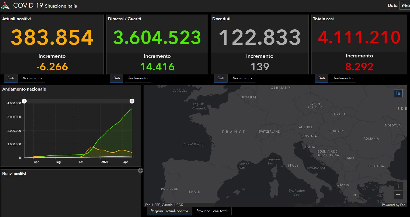The width and height of the screenshot is (410, 217).
Task: Select Dati tab under Deceduti
Action: click(221, 78)
